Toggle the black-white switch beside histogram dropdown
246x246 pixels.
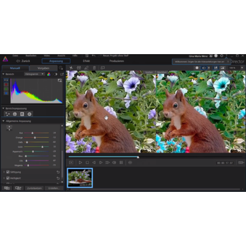[x=55, y=74]
